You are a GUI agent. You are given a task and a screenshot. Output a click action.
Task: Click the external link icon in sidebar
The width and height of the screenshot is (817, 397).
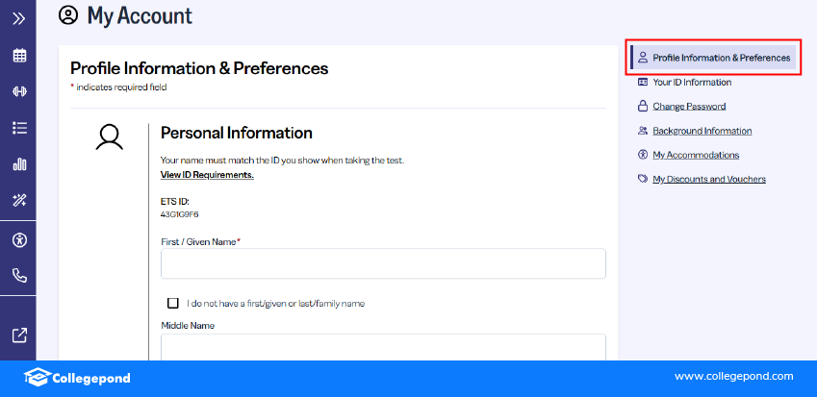point(18,335)
